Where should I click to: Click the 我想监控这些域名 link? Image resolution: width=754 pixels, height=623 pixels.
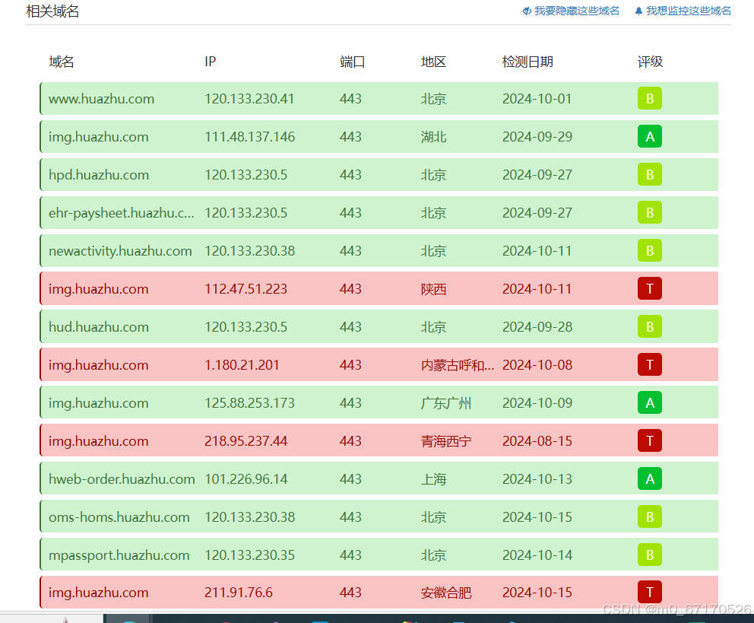pyautogui.click(x=688, y=11)
